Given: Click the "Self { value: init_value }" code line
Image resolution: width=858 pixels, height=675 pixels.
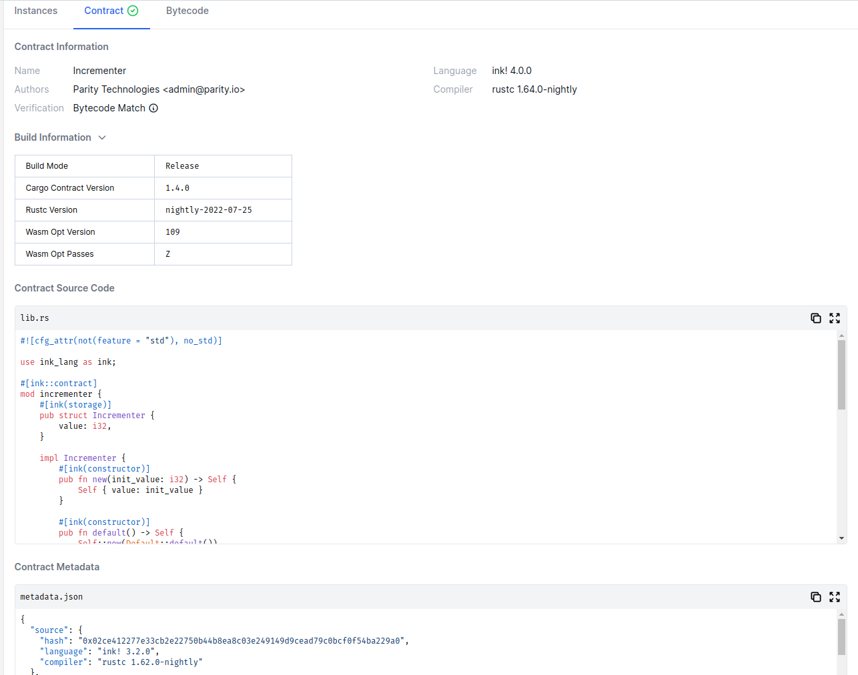Looking at the screenshot, I should tap(140, 490).
